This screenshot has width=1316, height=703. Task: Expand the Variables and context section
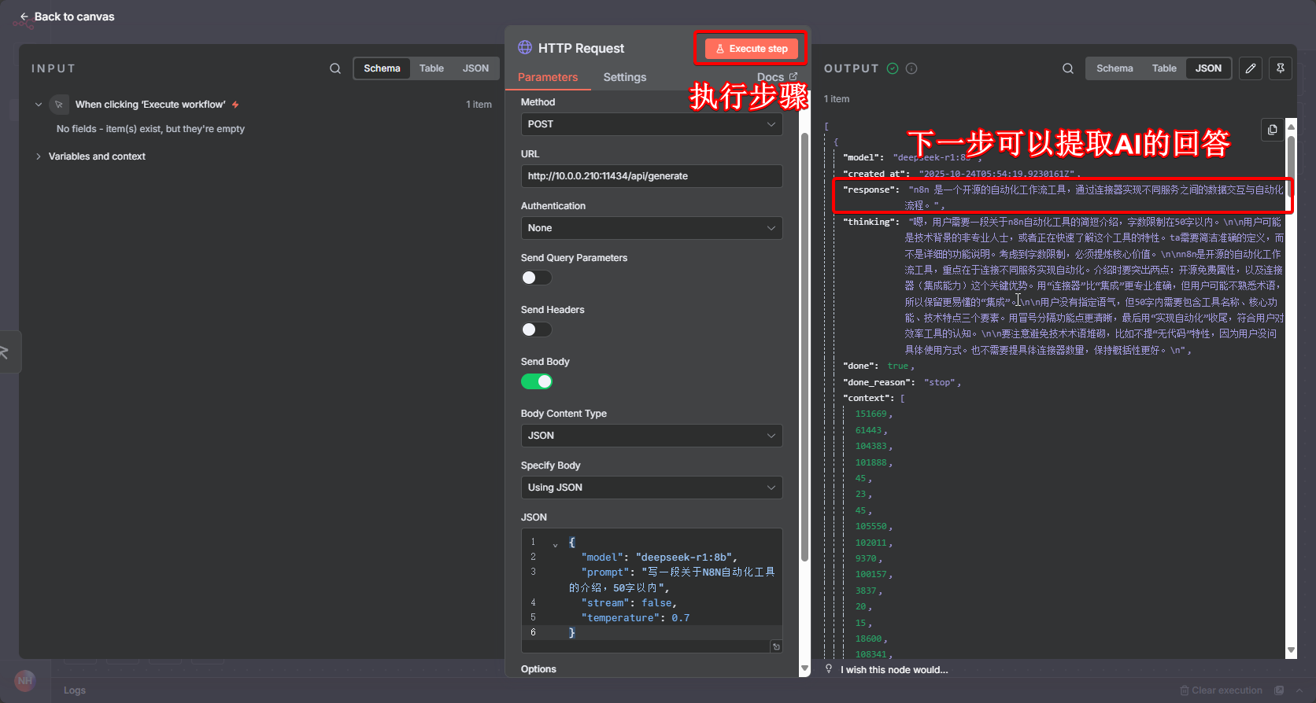pyautogui.click(x=39, y=156)
